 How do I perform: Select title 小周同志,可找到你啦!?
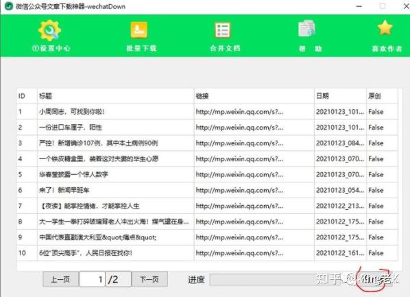click(x=72, y=112)
